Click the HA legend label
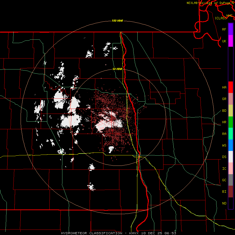 tap(224, 87)
